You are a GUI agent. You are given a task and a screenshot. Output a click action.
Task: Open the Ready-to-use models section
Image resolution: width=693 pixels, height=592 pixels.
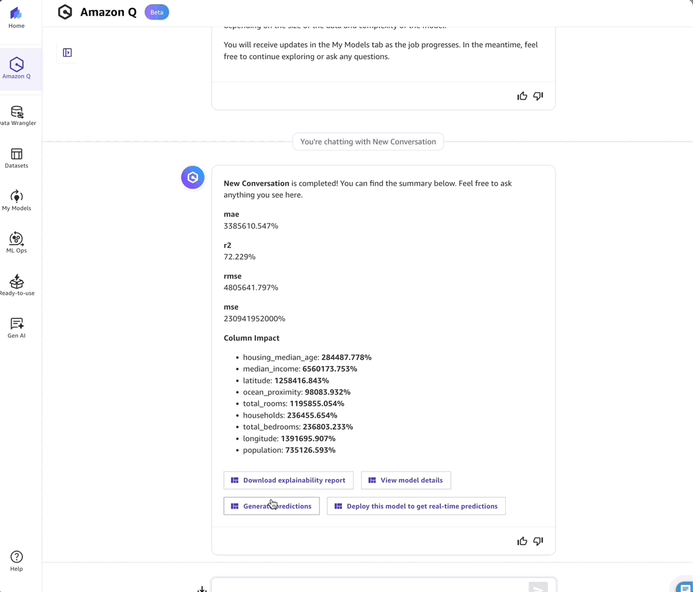pyautogui.click(x=16, y=285)
